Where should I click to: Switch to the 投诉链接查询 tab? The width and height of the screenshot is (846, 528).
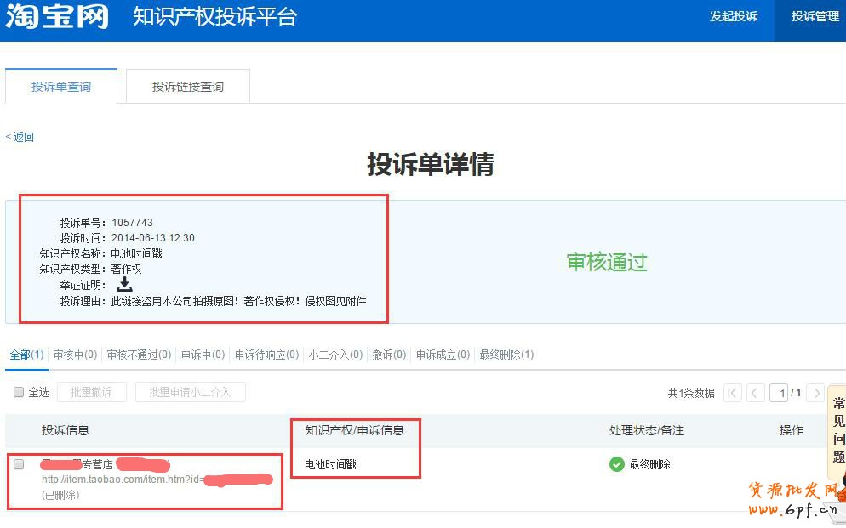(187, 87)
